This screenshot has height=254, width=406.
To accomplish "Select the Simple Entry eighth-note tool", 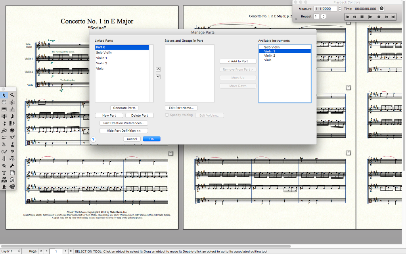I will click(x=12, y=116).
